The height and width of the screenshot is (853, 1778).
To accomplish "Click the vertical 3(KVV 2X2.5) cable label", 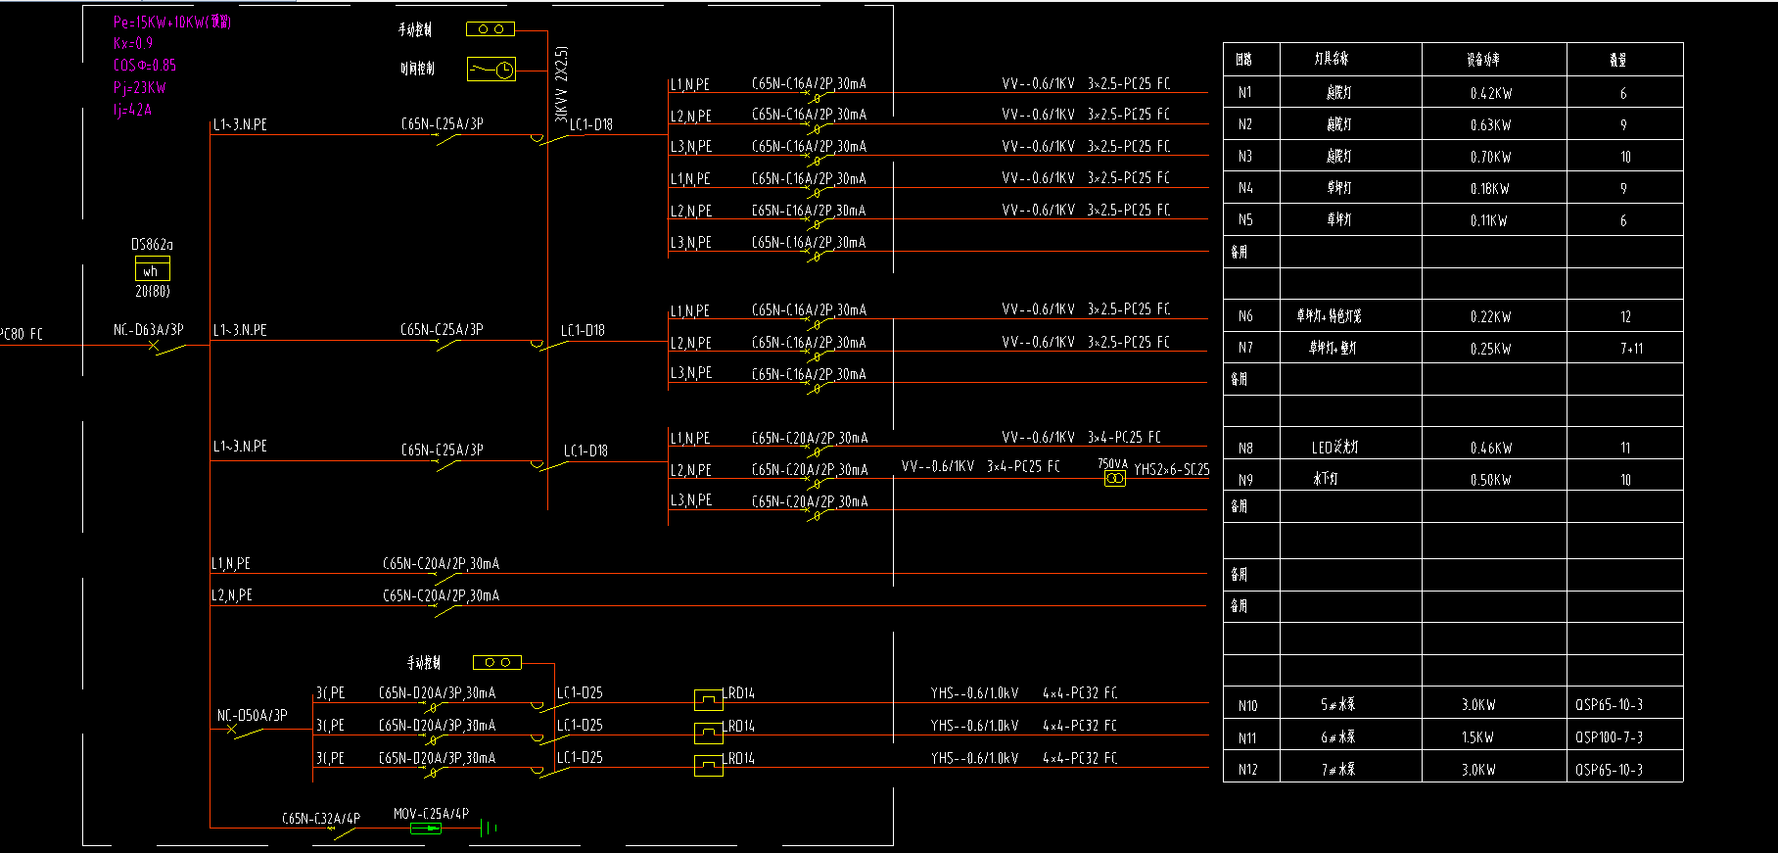I will 561,83.
